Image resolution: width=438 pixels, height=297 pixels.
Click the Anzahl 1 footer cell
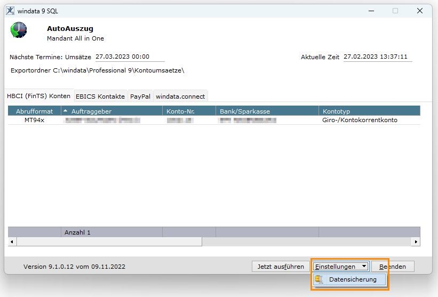click(112, 232)
